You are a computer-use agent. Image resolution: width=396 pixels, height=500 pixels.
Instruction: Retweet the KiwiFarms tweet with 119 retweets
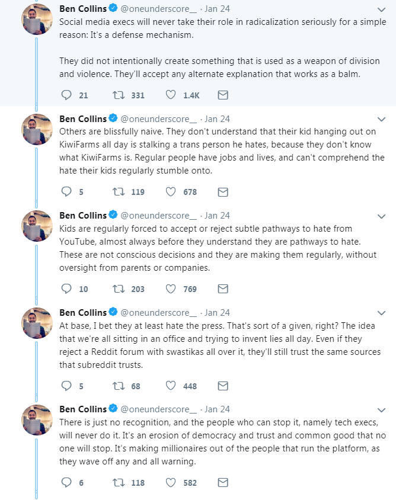119,191
